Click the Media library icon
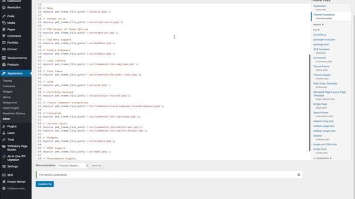This screenshot has height=199, width=355. pos(4,23)
